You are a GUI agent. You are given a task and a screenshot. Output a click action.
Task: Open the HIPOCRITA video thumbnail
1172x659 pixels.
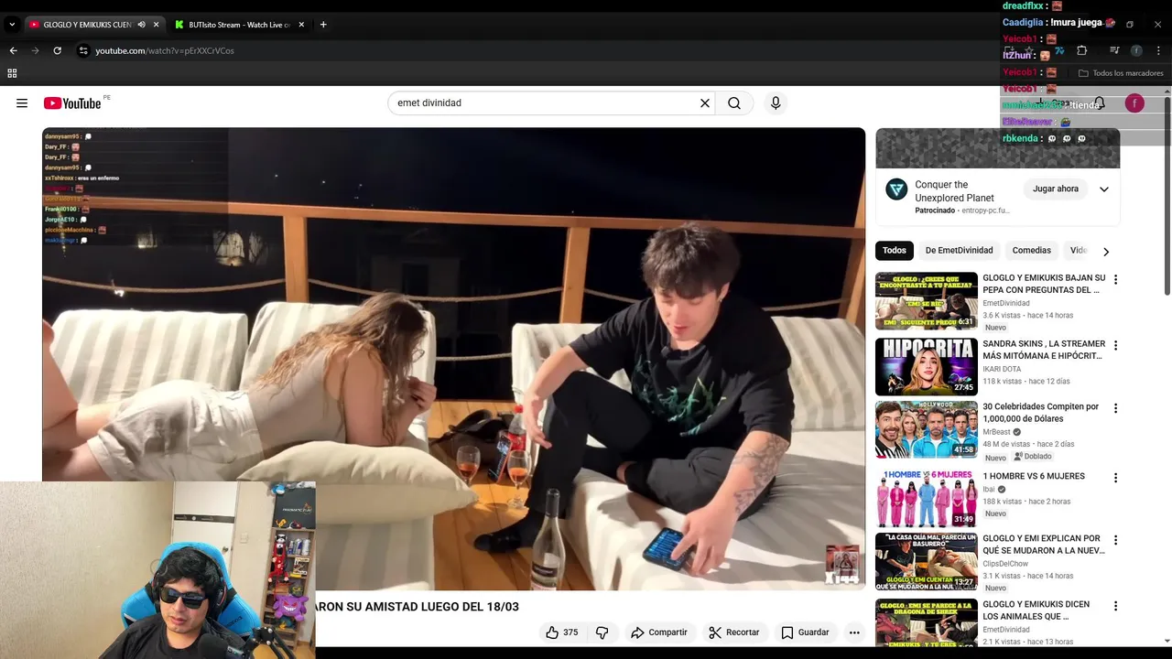tap(927, 367)
